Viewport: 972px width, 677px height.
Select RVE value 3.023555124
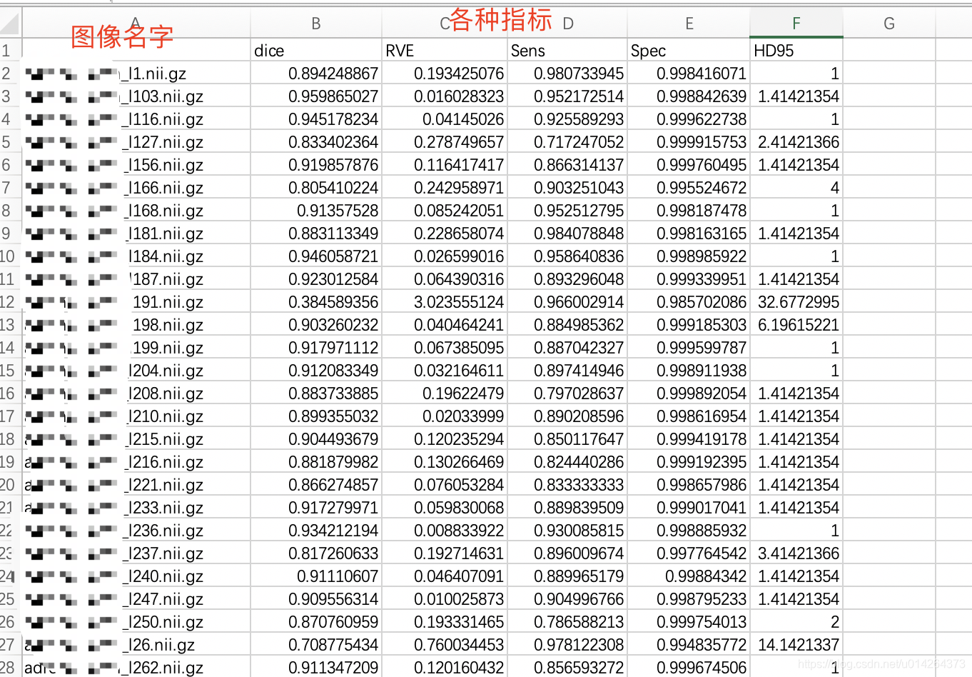click(x=445, y=302)
